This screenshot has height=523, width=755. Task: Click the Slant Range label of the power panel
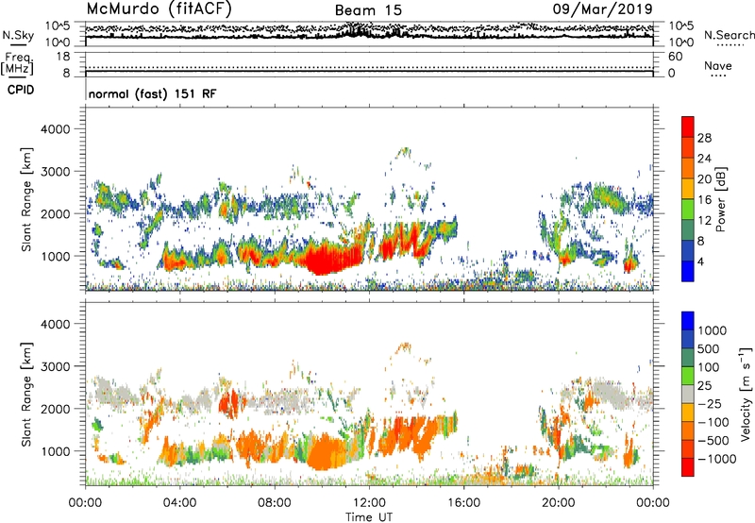click(x=26, y=199)
